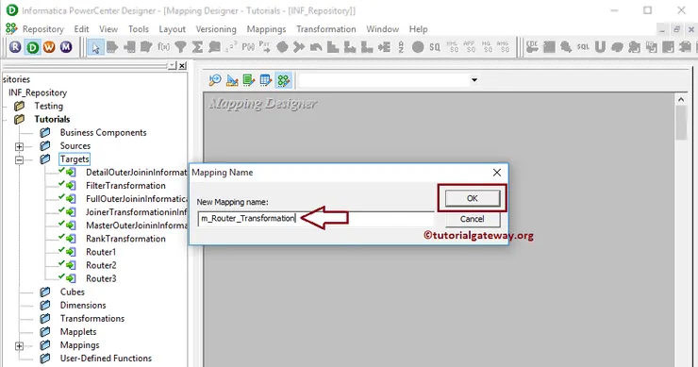This screenshot has width=698, height=367.
Task: Close the Mapping Name dialog
Action: [x=497, y=173]
